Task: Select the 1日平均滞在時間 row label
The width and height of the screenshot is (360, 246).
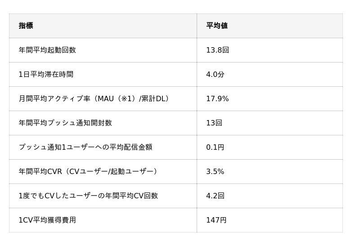Action: 46,74
